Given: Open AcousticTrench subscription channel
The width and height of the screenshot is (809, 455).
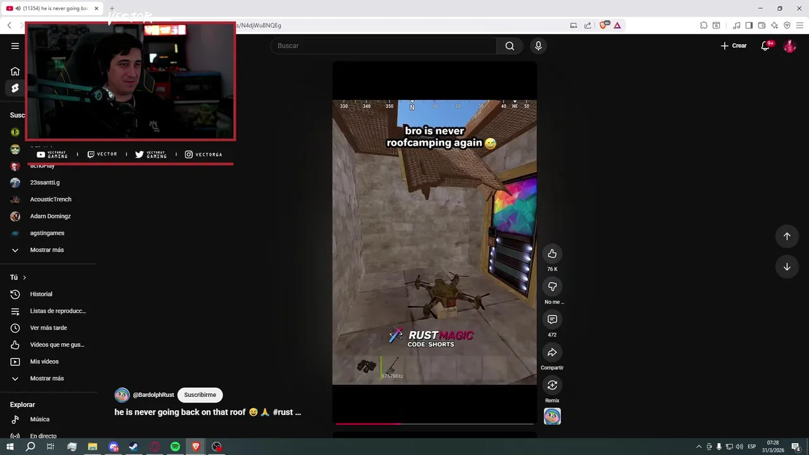Looking at the screenshot, I should (x=49, y=199).
